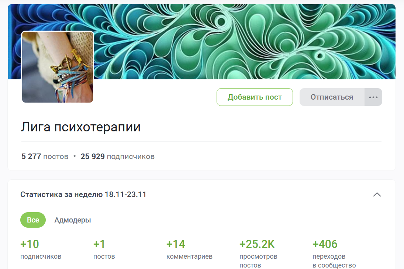Click the комментариев label under +14

coord(189,256)
